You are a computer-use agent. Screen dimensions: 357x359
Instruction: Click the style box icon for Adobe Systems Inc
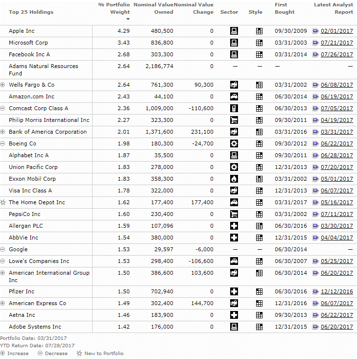[x=259, y=327]
